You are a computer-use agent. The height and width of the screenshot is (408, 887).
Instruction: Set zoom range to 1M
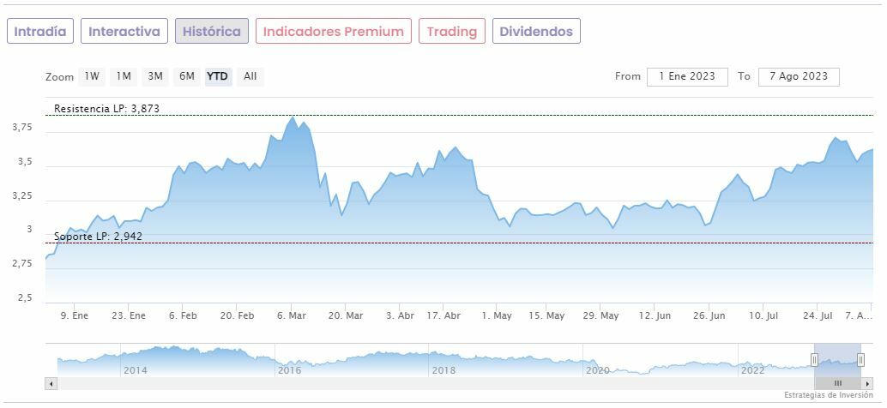pos(124,76)
